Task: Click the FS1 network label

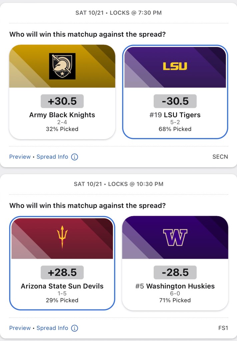Action: coord(223,328)
